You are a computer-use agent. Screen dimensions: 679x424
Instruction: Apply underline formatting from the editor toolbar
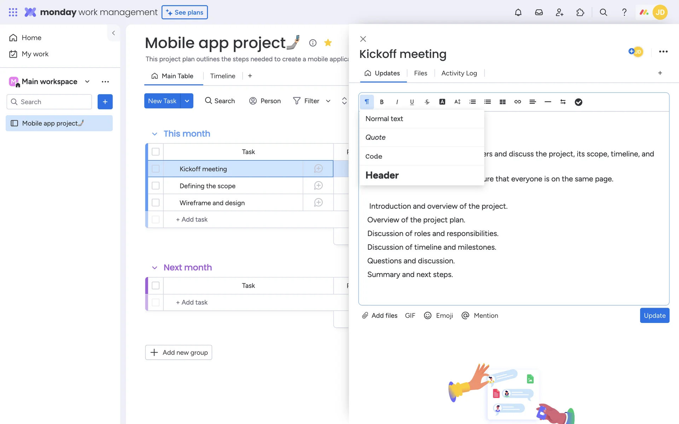[412, 102]
